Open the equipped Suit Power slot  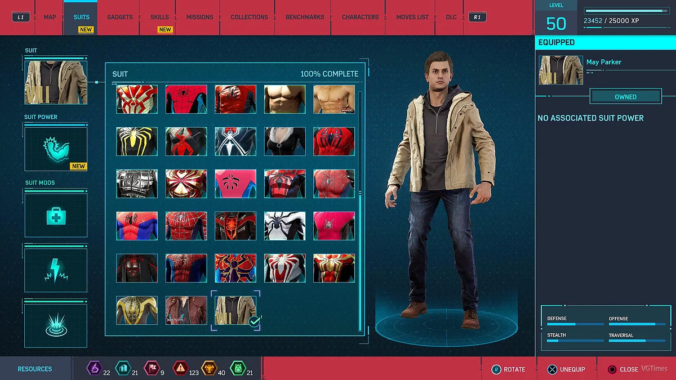click(55, 148)
